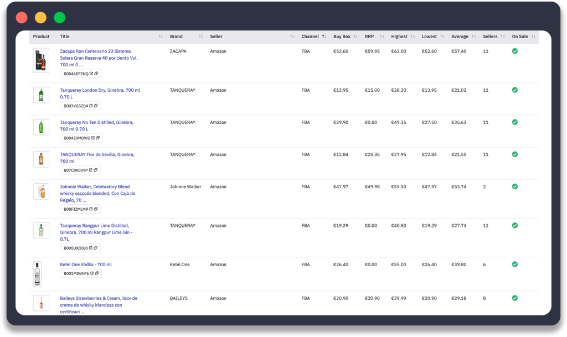Open Johnnie Walker Celebratory Blend product link
Screen dimensions: 567x337
click(x=97, y=193)
